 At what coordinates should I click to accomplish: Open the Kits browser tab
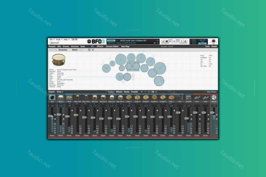pos(59,46)
